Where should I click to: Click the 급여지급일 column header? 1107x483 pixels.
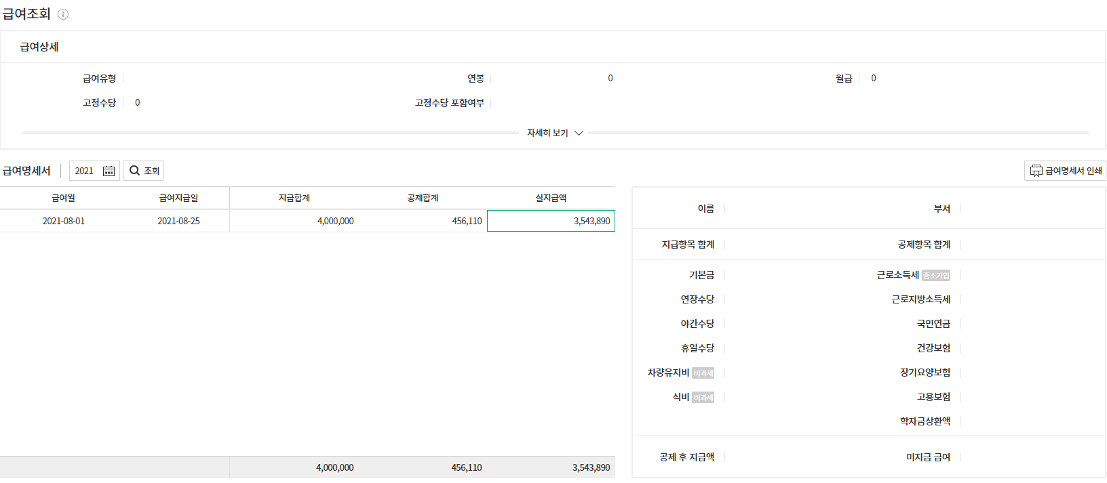178,198
